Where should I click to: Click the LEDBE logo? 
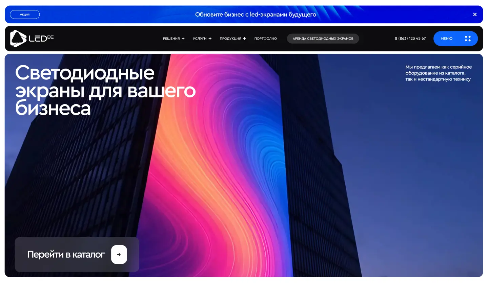pos(32,39)
